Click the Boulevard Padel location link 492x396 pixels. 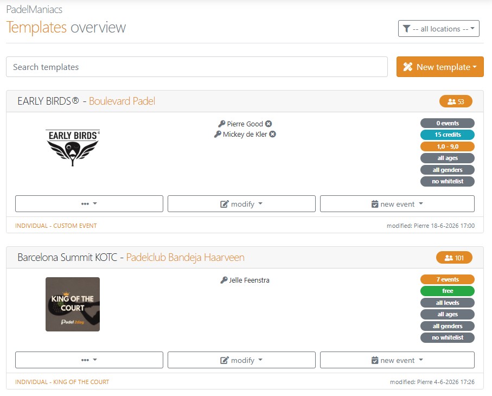[x=122, y=101]
